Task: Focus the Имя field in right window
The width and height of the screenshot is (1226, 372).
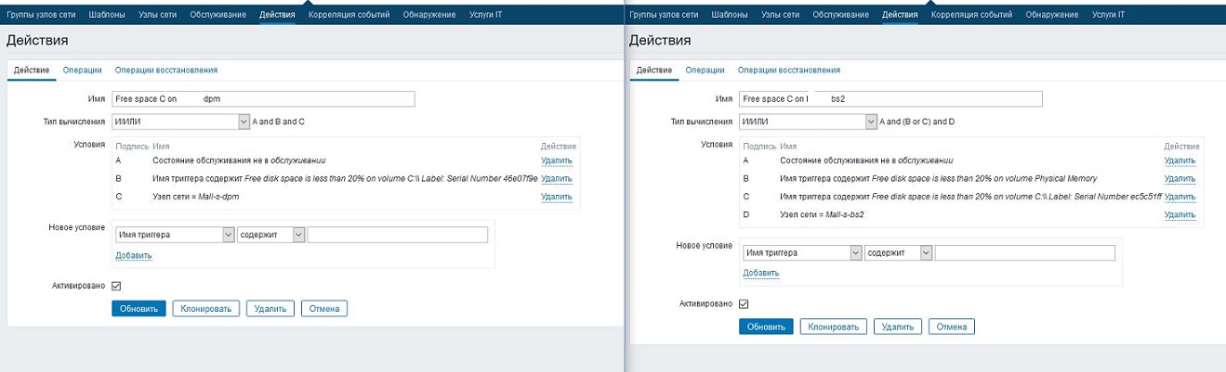Action: [890, 98]
